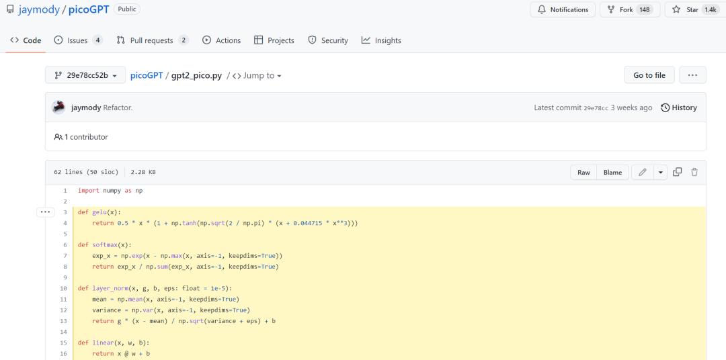Click the Notifications bell button

click(563, 9)
